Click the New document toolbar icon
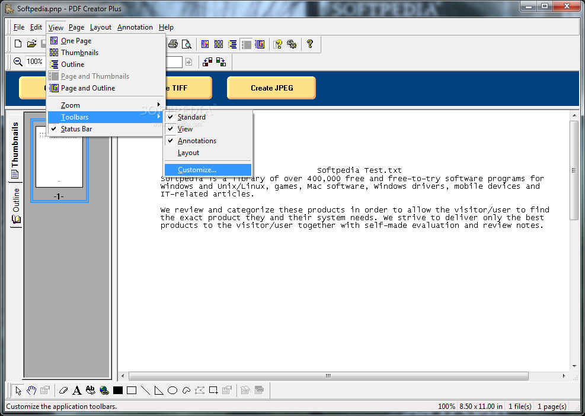The image size is (585, 416). tap(18, 44)
